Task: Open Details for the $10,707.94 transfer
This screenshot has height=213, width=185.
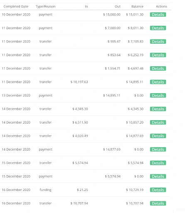Action: coord(158,203)
